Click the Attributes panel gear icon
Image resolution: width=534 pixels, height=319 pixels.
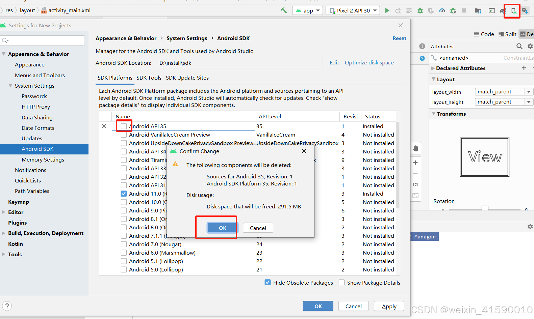[530, 46]
